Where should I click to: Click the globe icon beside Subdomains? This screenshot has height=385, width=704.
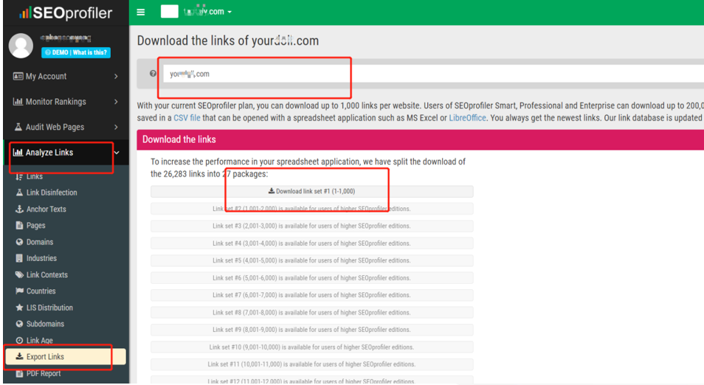19,324
